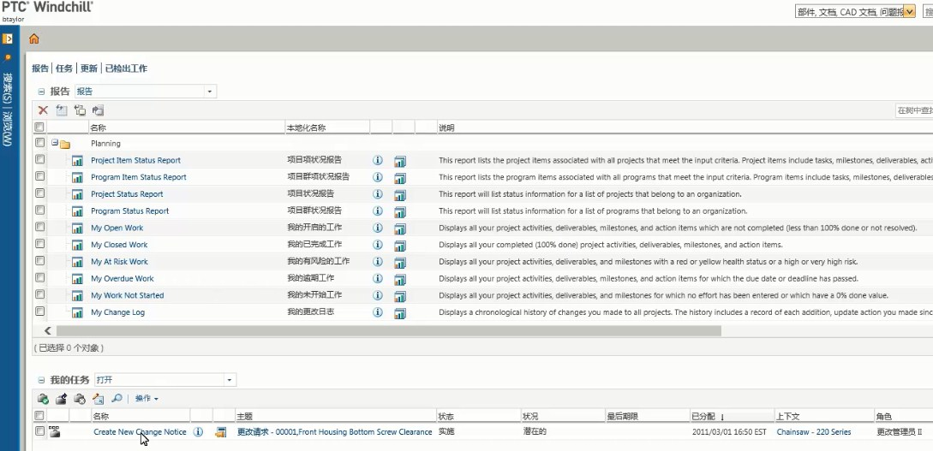The height and width of the screenshot is (451, 933).
Task: Click the first icon in My Tasks toolbar
Action: (x=43, y=399)
